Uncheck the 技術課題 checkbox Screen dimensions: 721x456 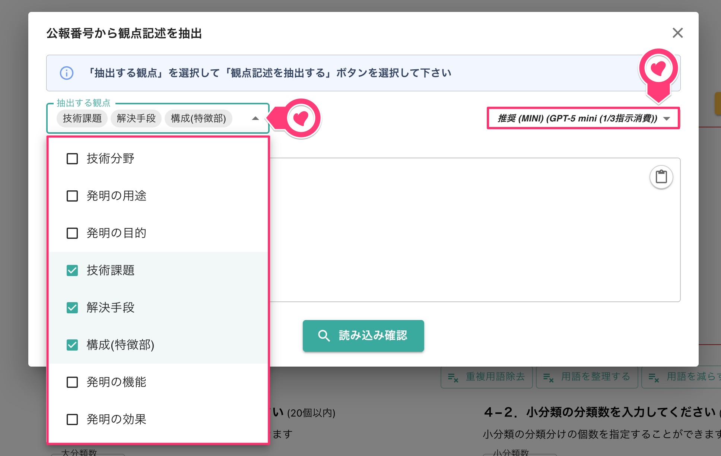[x=72, y=270]
